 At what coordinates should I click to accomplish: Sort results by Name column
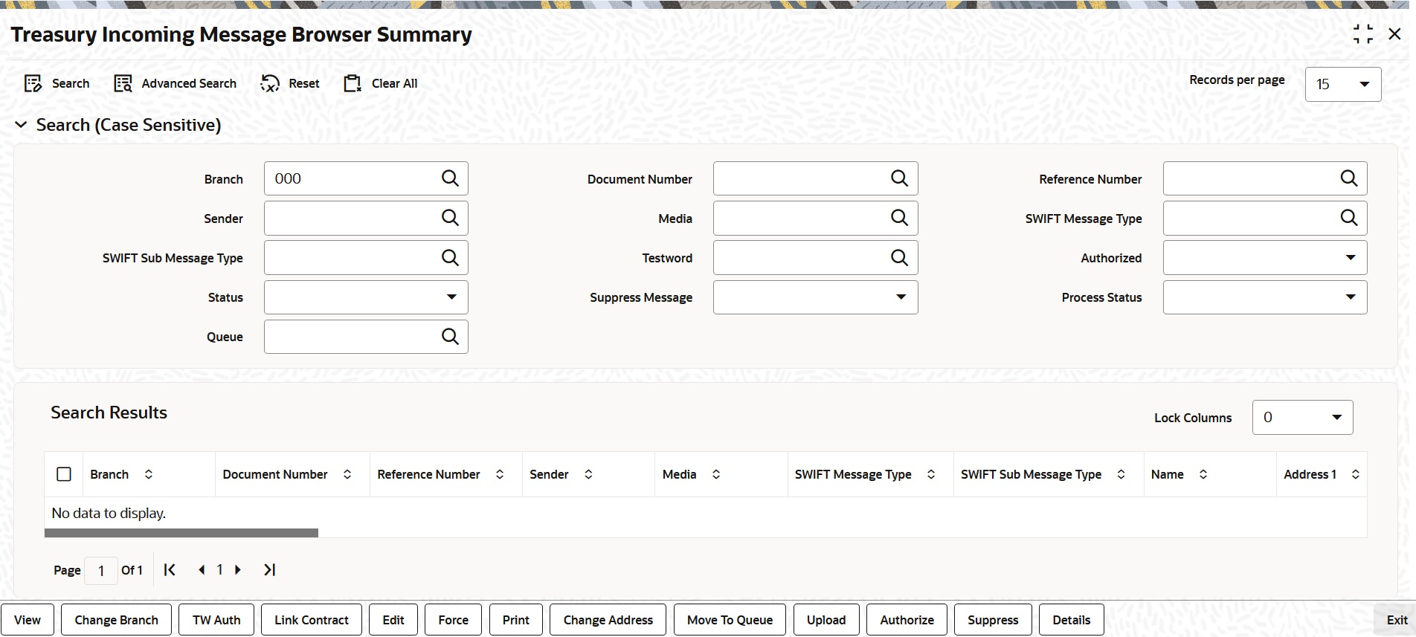[x=1203, y=474]
